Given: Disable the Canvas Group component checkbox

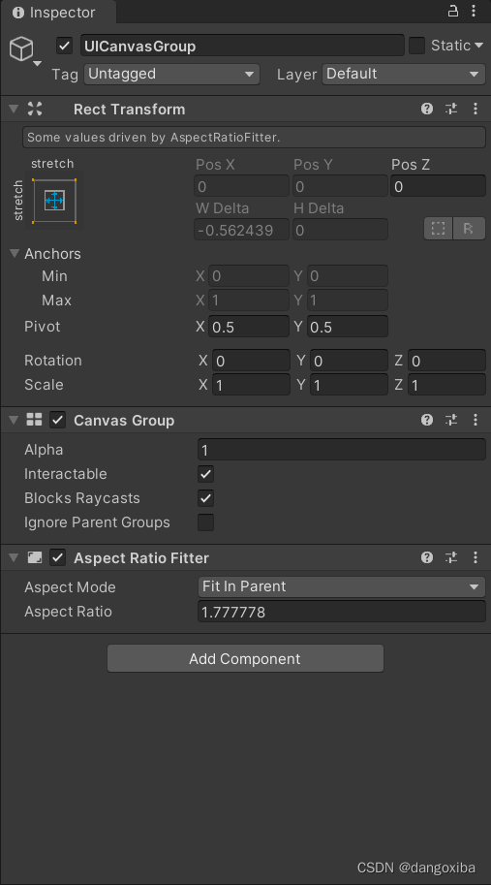Looking at the screenshot, I should (x=58, y=420).
